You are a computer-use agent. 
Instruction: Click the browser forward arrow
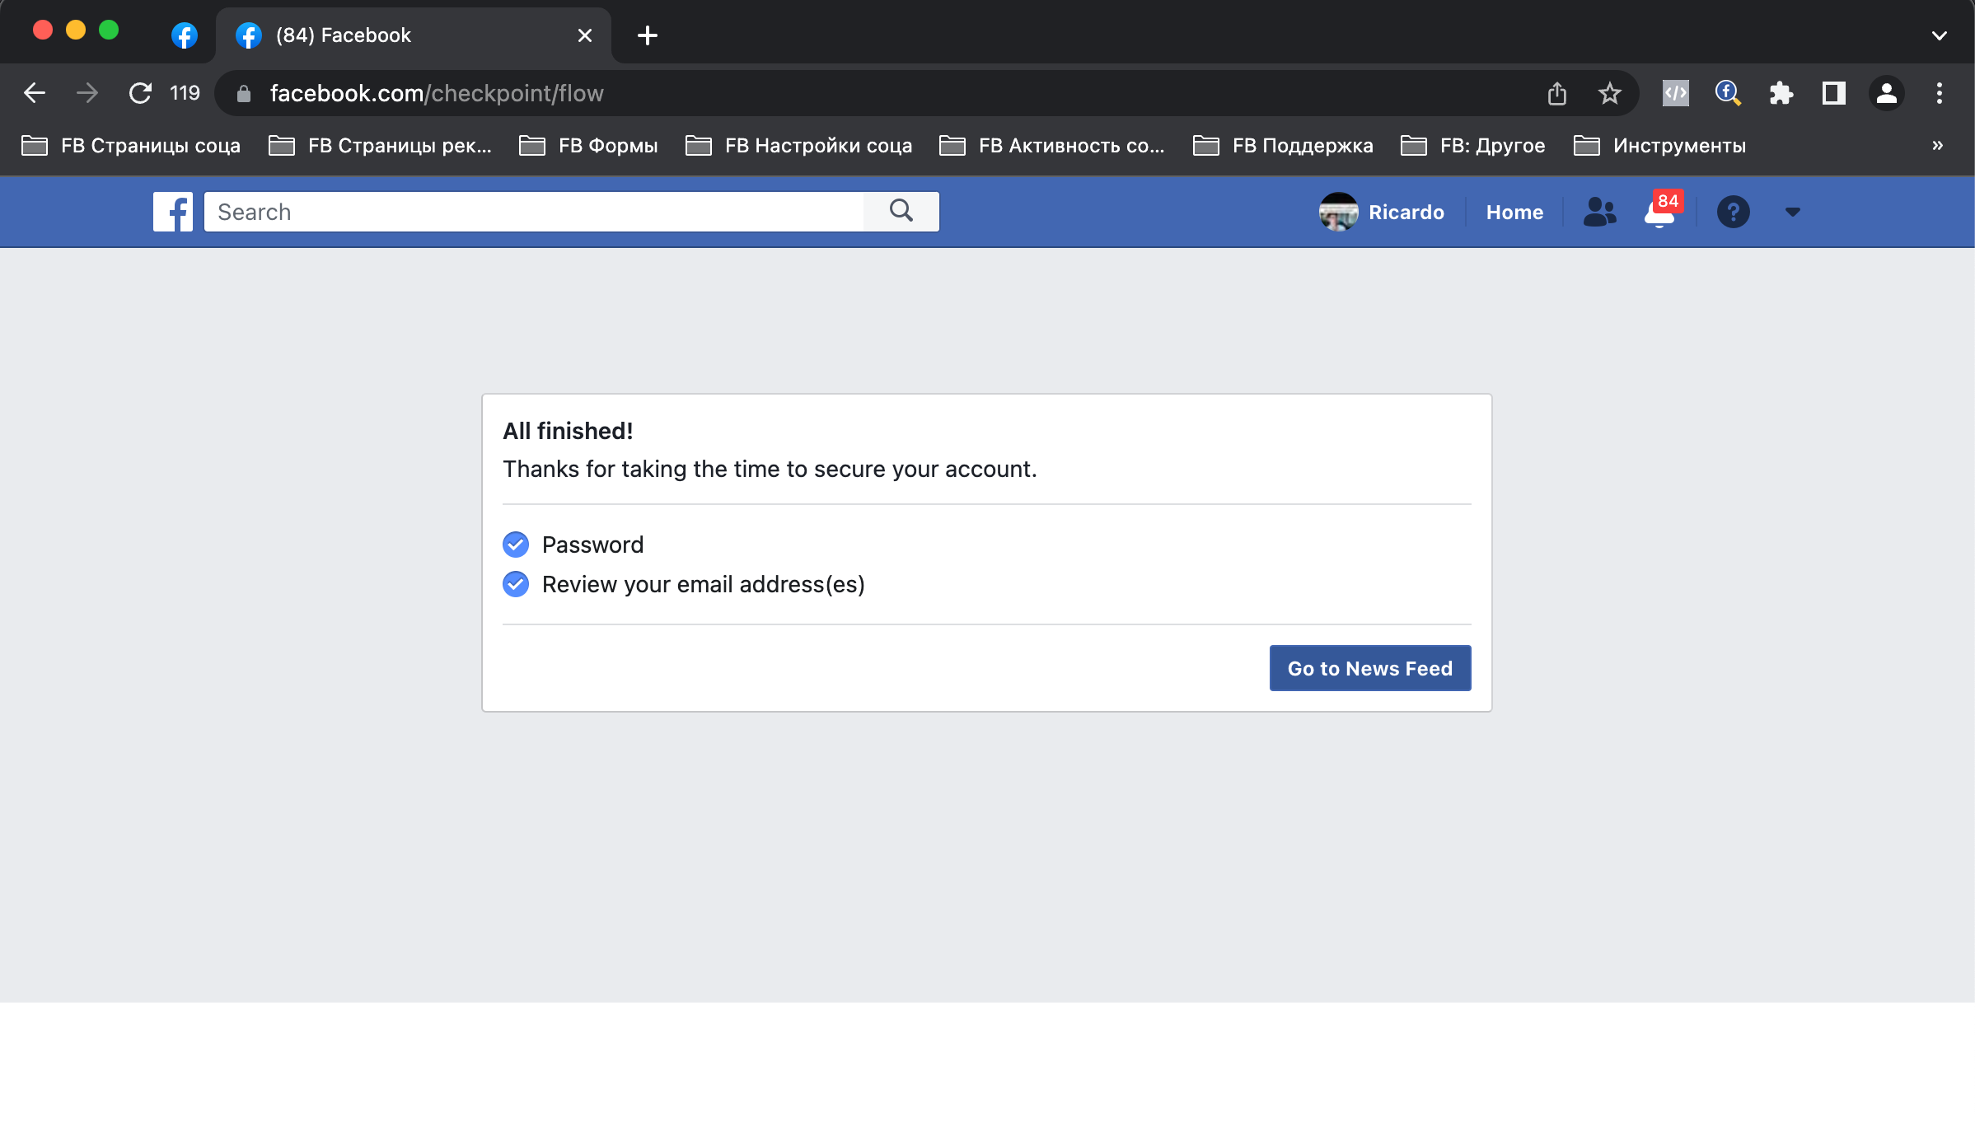(x=87, y=93)
